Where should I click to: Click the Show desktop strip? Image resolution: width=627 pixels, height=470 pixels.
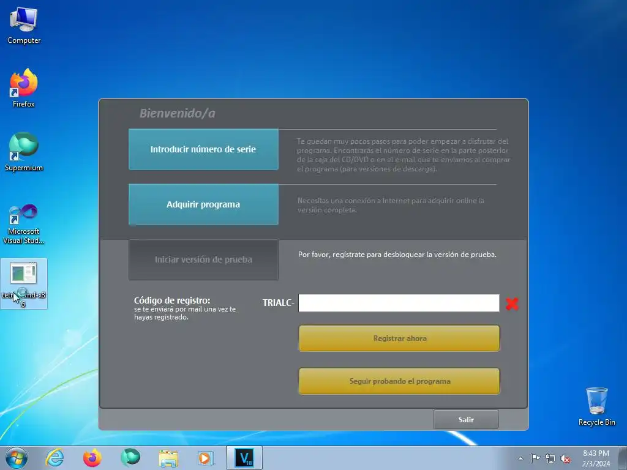[x=623, y=458]
